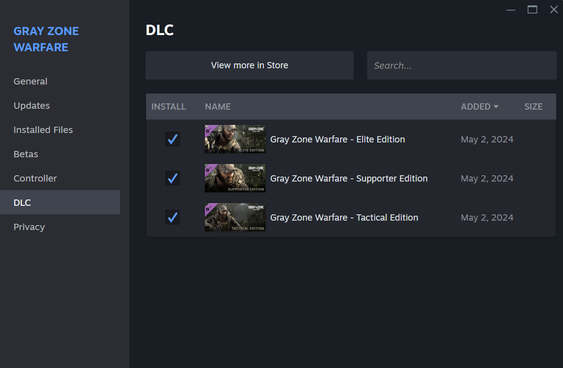The width and height of the screenshot is (563, 368).
Task: Go to Installed Files section
Action: [x=43, y=130]
